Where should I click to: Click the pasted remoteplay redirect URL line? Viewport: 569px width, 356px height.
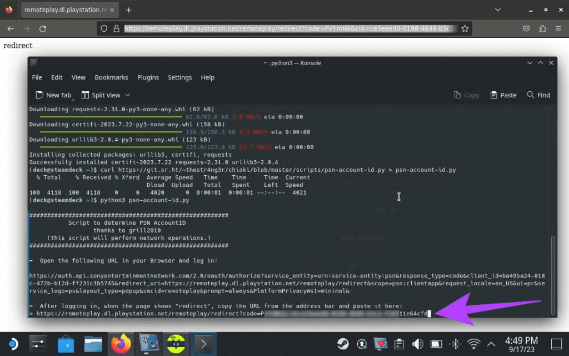[x=232, y=314]
